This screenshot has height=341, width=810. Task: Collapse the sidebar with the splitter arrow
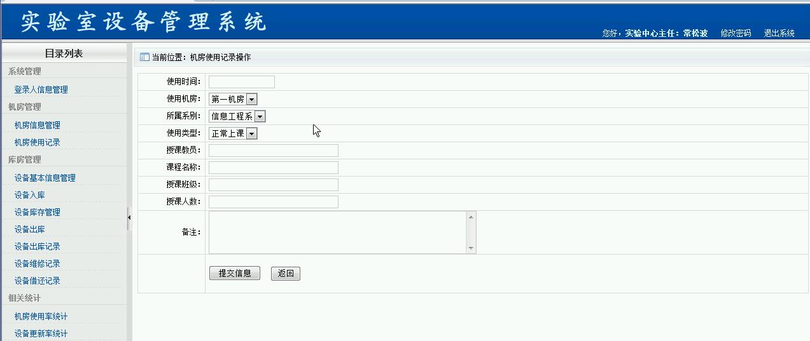pos(129,217)
